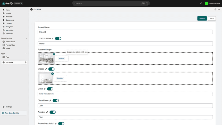The width and height of the screenshot is (222, 125).
Task: Expand the Sales channels chevron
Action: click(26, 38)
